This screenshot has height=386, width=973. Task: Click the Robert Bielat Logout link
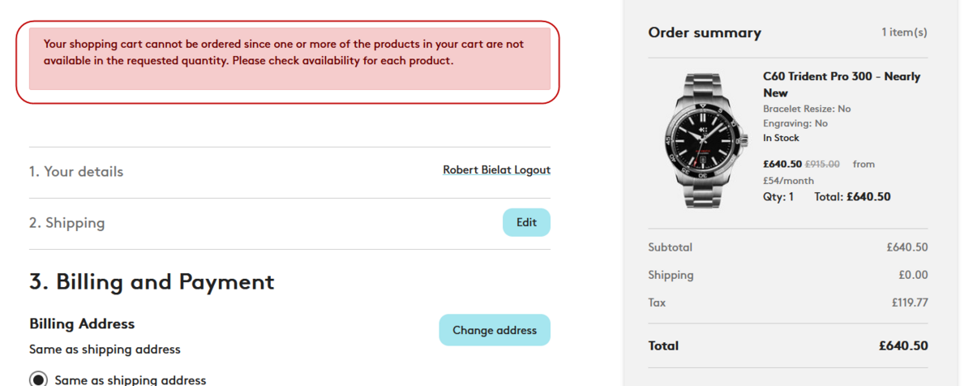pos(496,170)
